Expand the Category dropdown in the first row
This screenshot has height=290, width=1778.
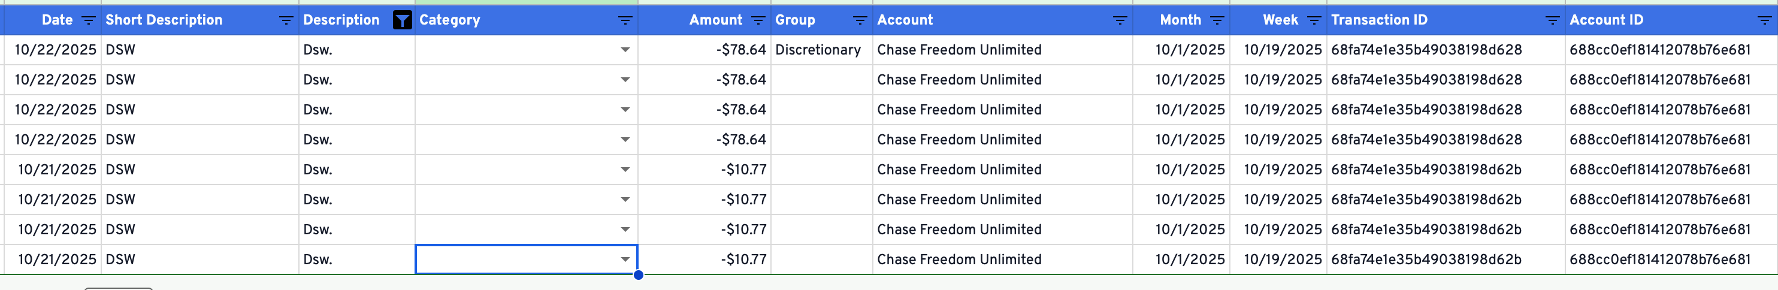click(625, 50)
